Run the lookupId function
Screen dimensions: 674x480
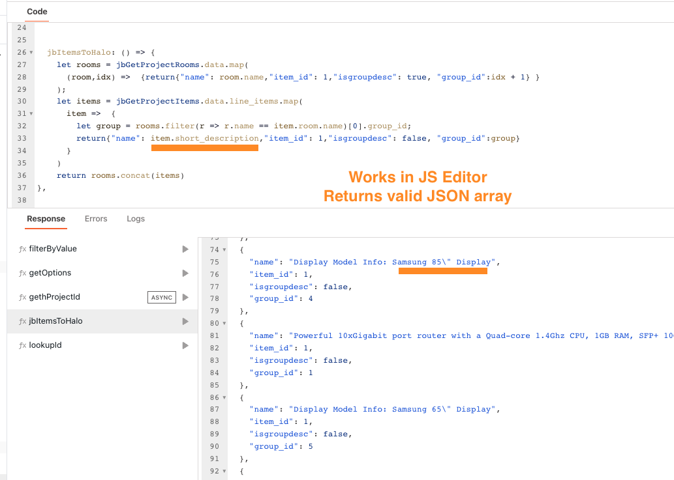185,345
